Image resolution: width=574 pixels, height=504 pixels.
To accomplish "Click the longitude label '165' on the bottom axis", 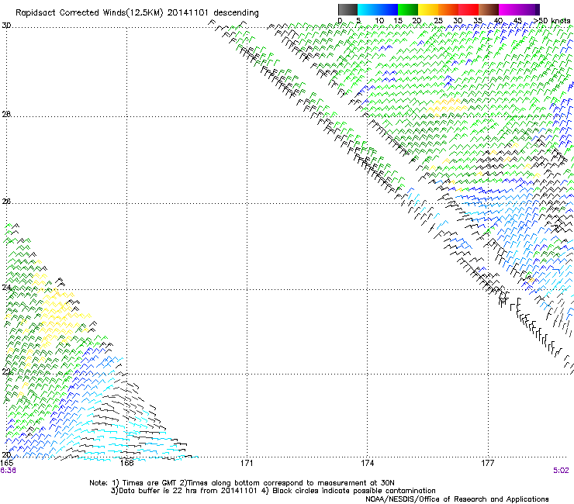I will [6, 463].
